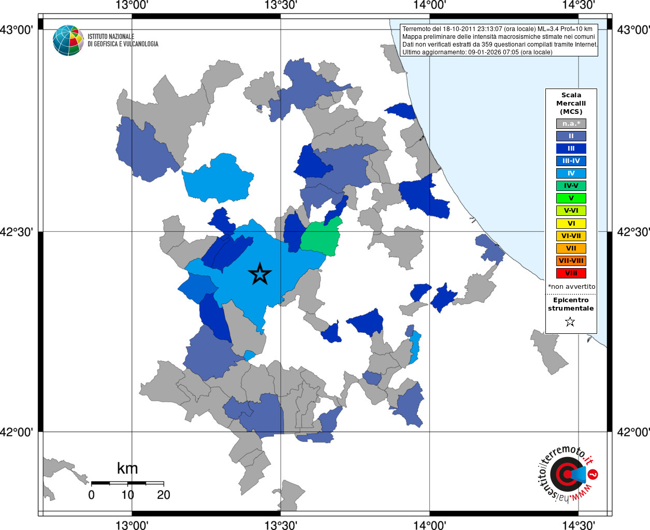The image size is (650, 530).
Task: Click the top 13°30' longitude label
Action: [x=280, y=6]
